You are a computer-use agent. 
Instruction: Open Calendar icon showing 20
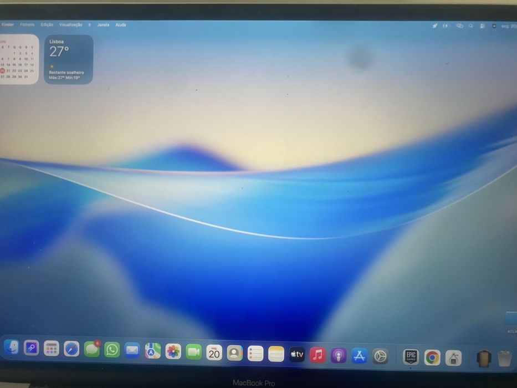point(214,353)
